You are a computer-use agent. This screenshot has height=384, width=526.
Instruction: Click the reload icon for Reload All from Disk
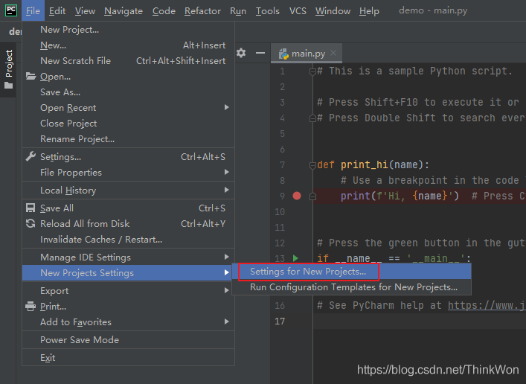click(31, 224)
